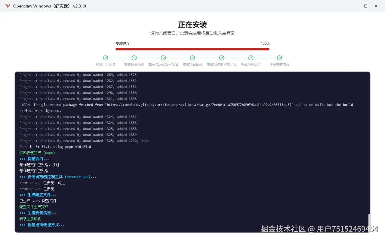Click the 安装缺失依赖 step label
Screen dimensions: 385x240
134,64
